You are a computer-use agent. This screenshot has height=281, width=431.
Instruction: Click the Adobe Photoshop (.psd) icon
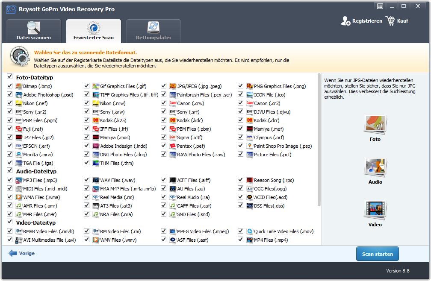[19, 95]
